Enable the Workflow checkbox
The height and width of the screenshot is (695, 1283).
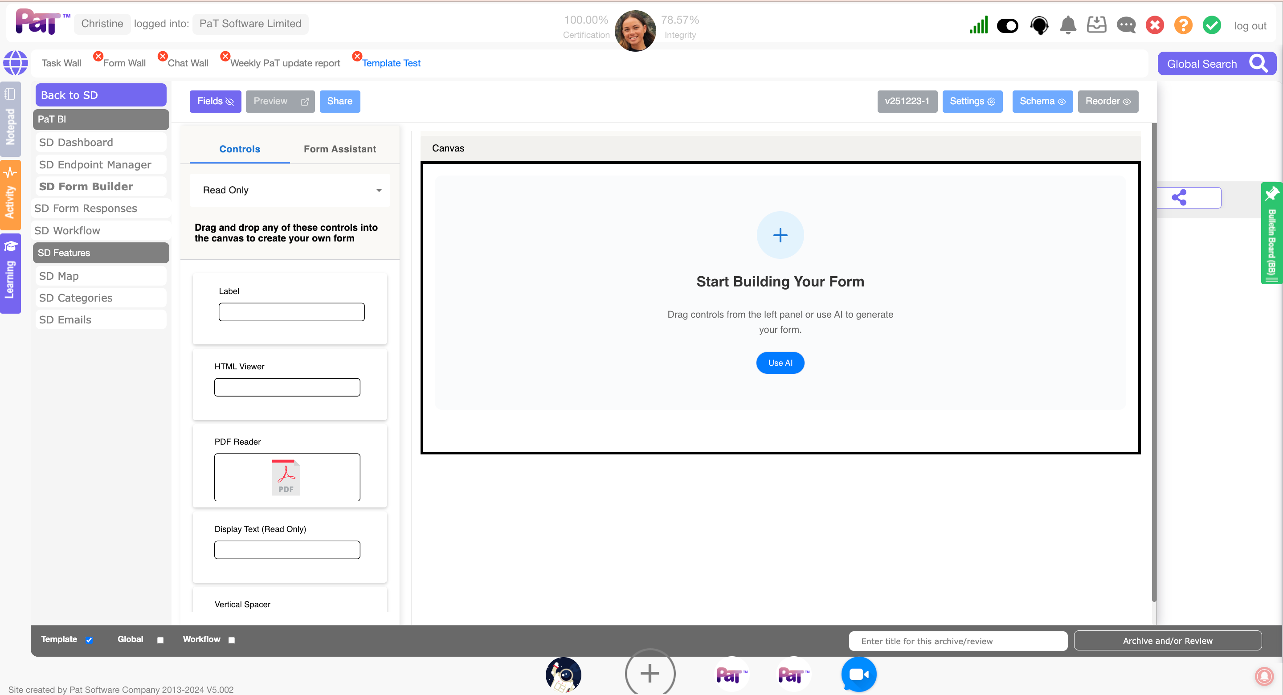232,640
